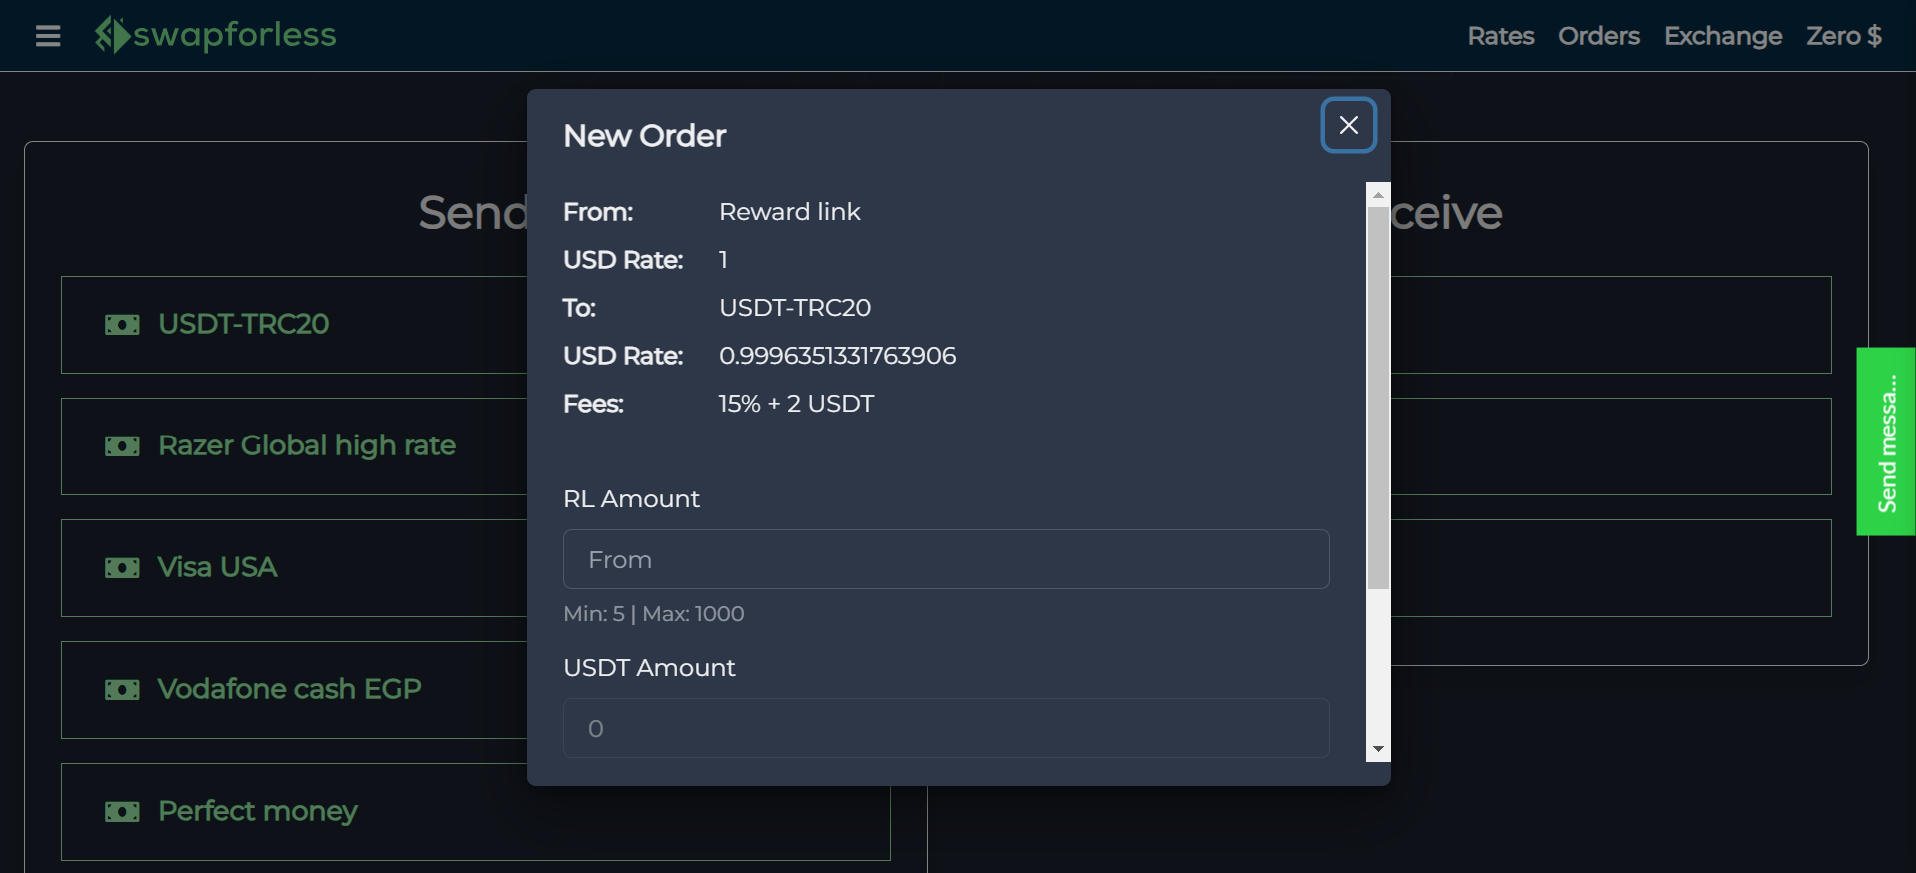
Task: Select the USDT-TRC20 payment option
Action: (243, 324)
